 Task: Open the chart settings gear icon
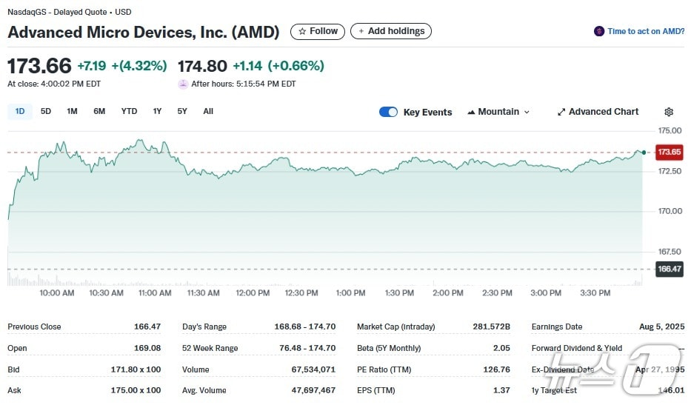point(669,112)
